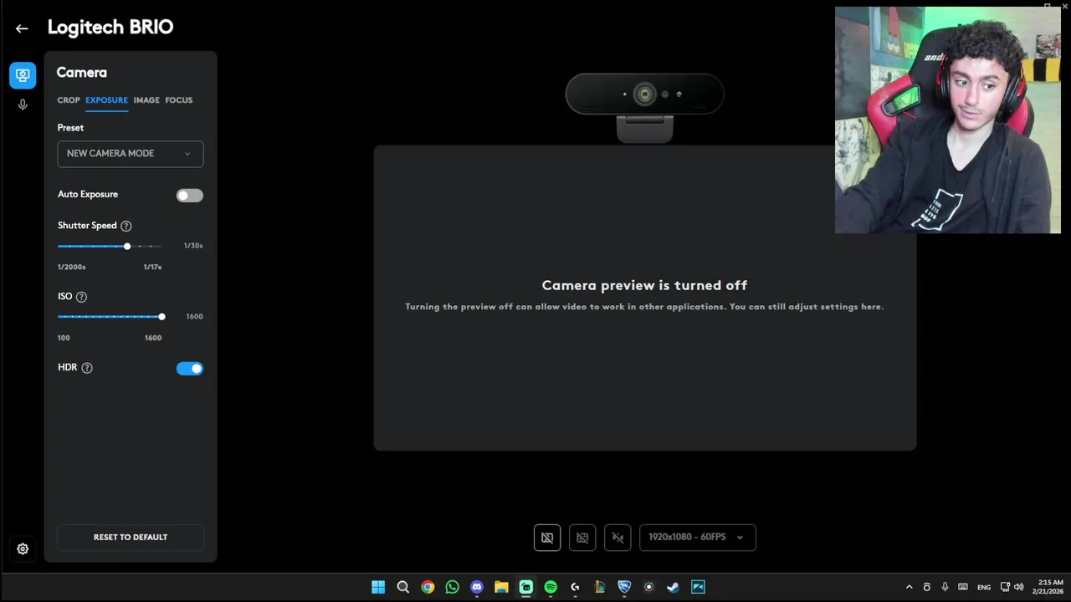1071x602 pixels.
Task: Switch to the CROP tab
Action: [69, 100]
